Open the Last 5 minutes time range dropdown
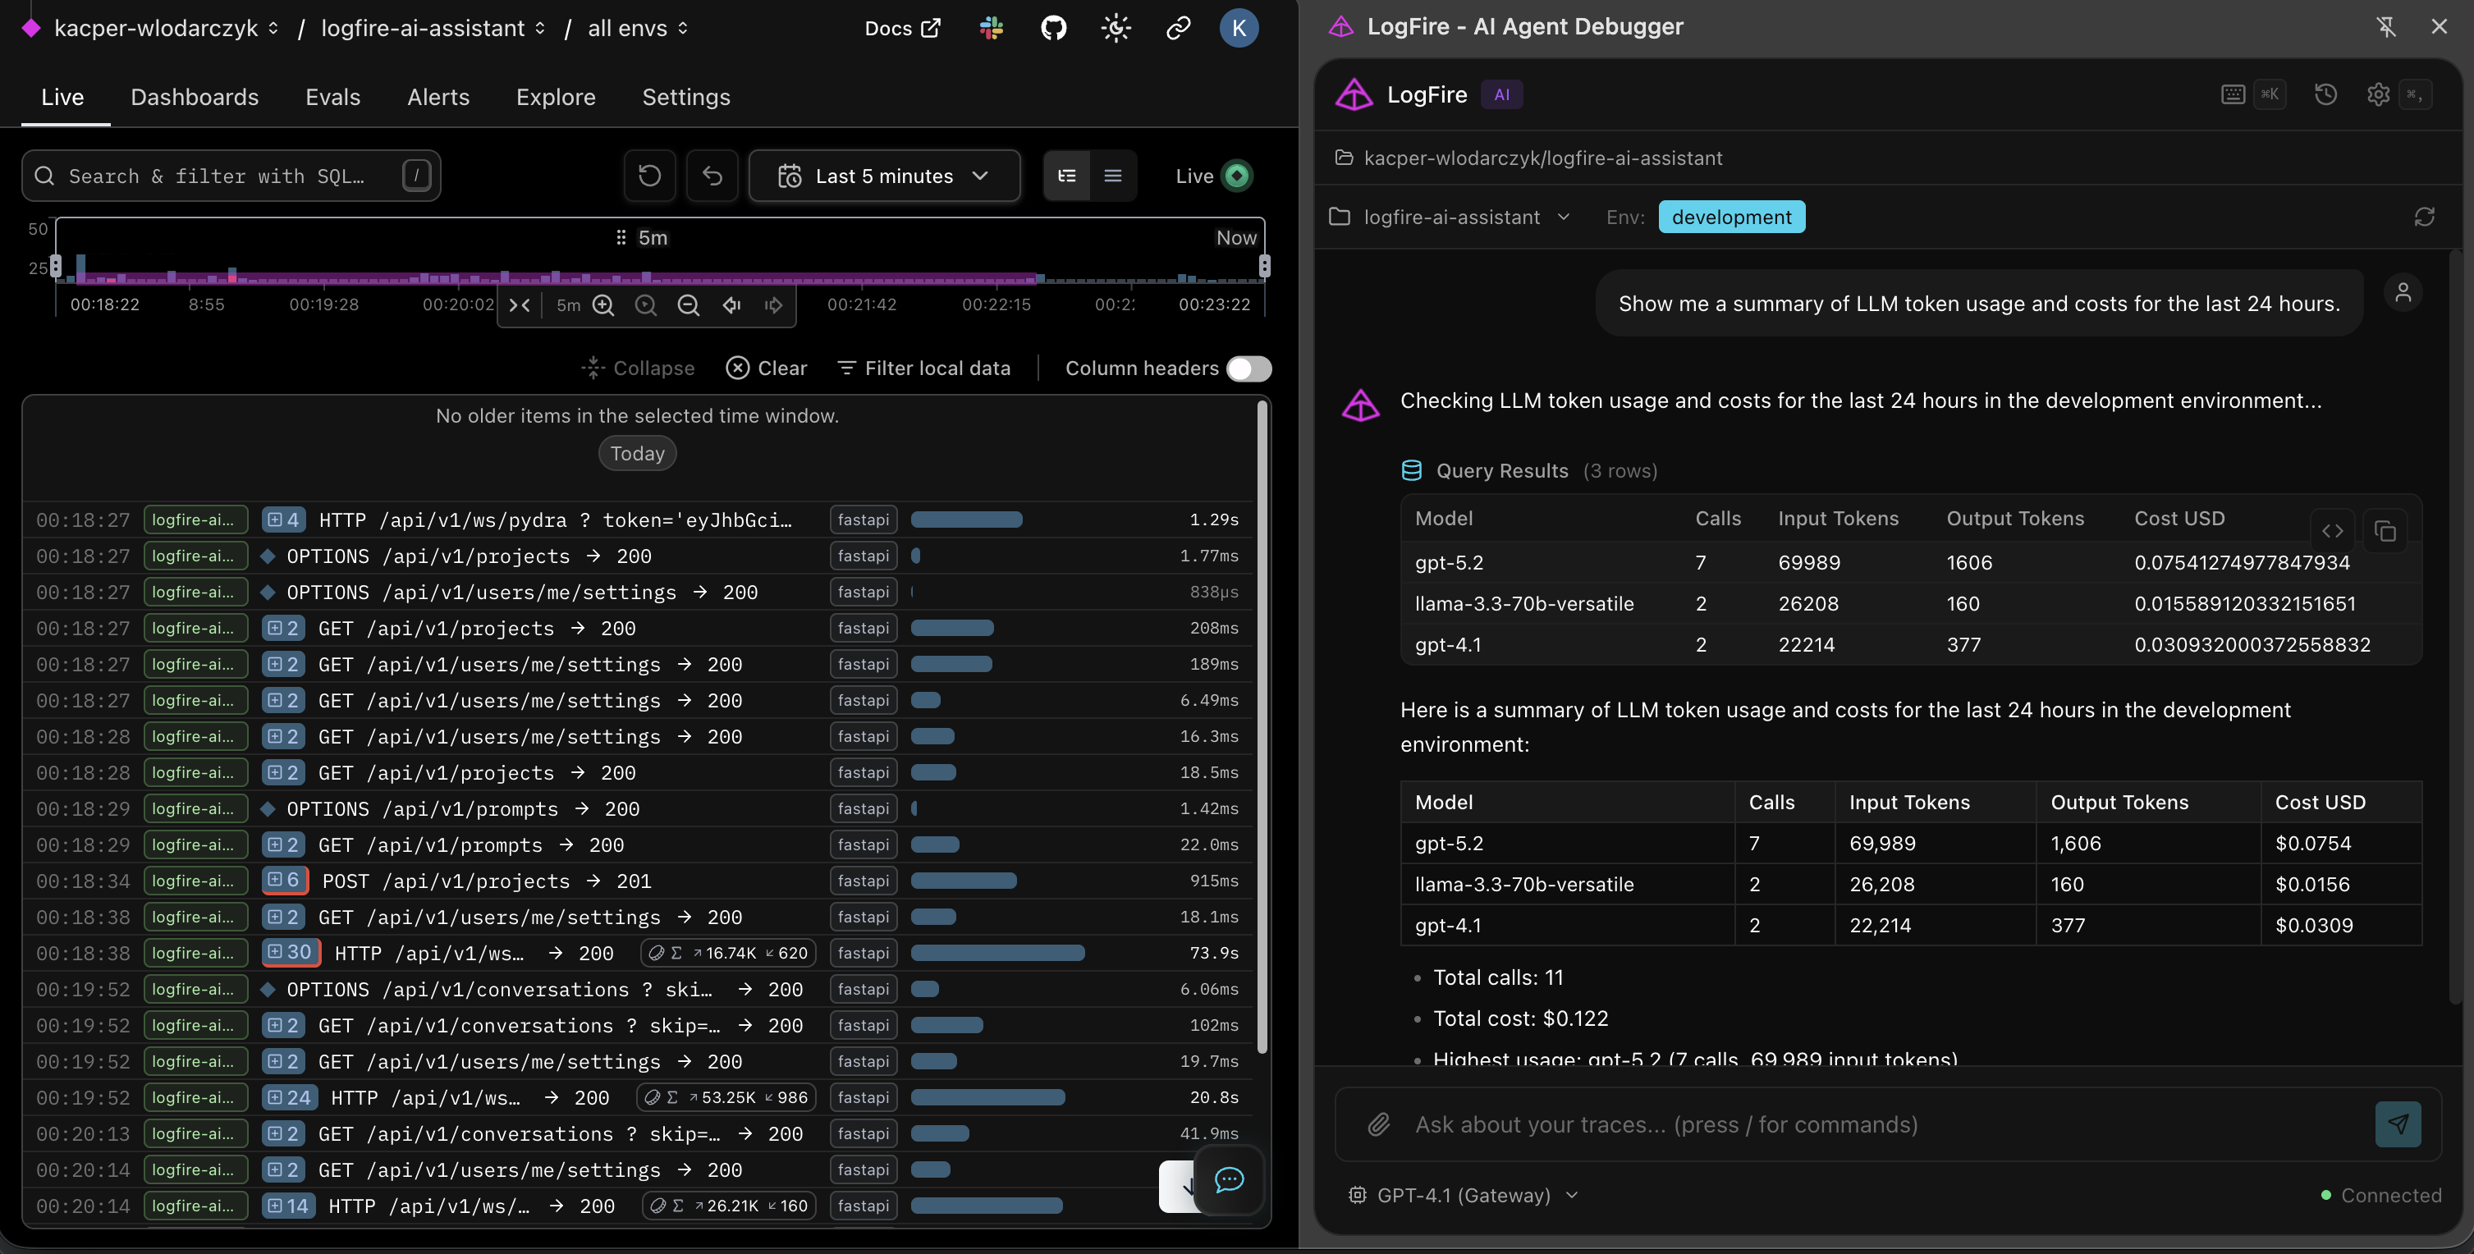The image size is (2474, 1254). [x=883, y=176]
